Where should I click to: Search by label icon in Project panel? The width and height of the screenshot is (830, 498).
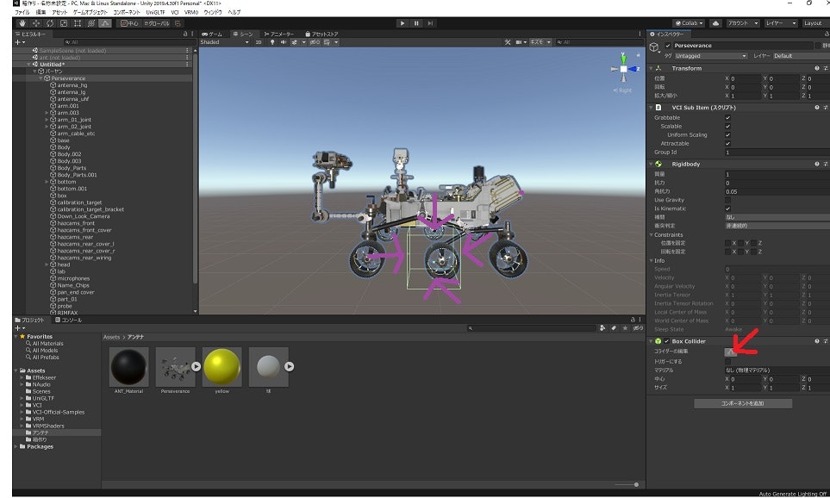click(614, 328)
